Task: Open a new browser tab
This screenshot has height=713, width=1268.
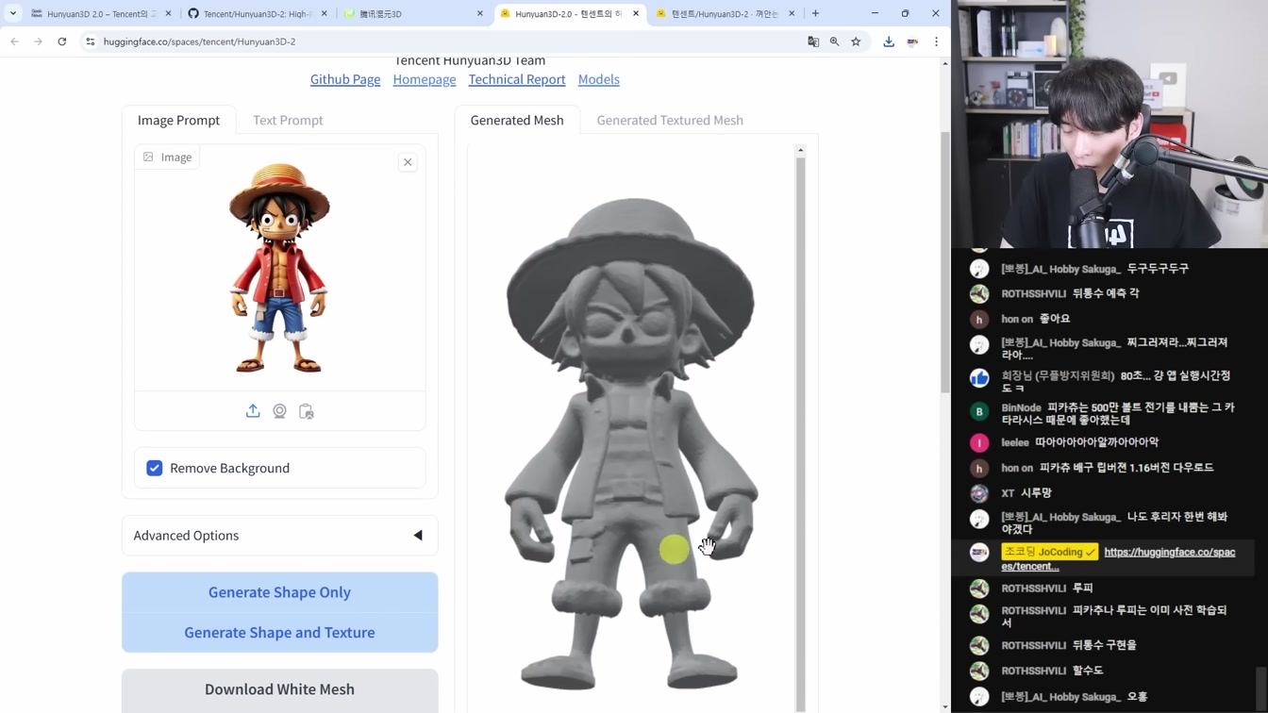Action: pos(816,13)
